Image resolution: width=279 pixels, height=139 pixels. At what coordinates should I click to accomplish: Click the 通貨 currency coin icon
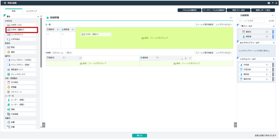pyautogui.click(x=8, y=52)
